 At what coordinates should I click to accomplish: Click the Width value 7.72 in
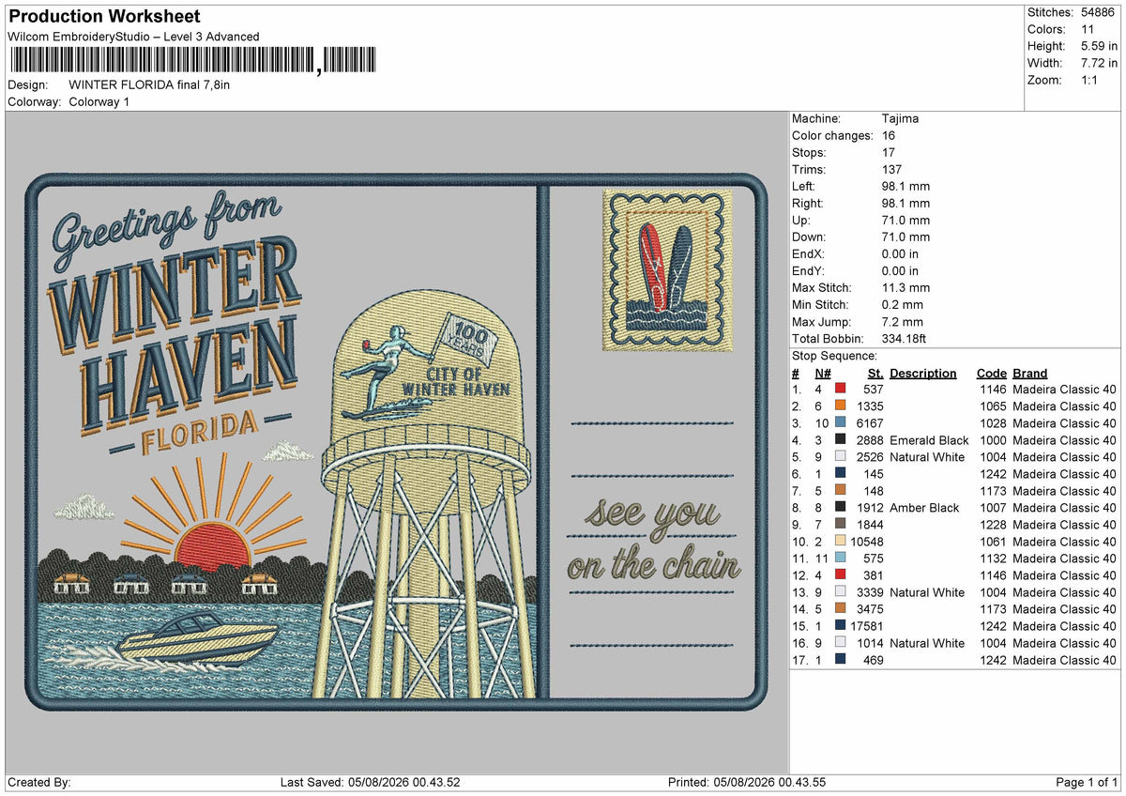pyautogui.click(x=1099, y=63)
